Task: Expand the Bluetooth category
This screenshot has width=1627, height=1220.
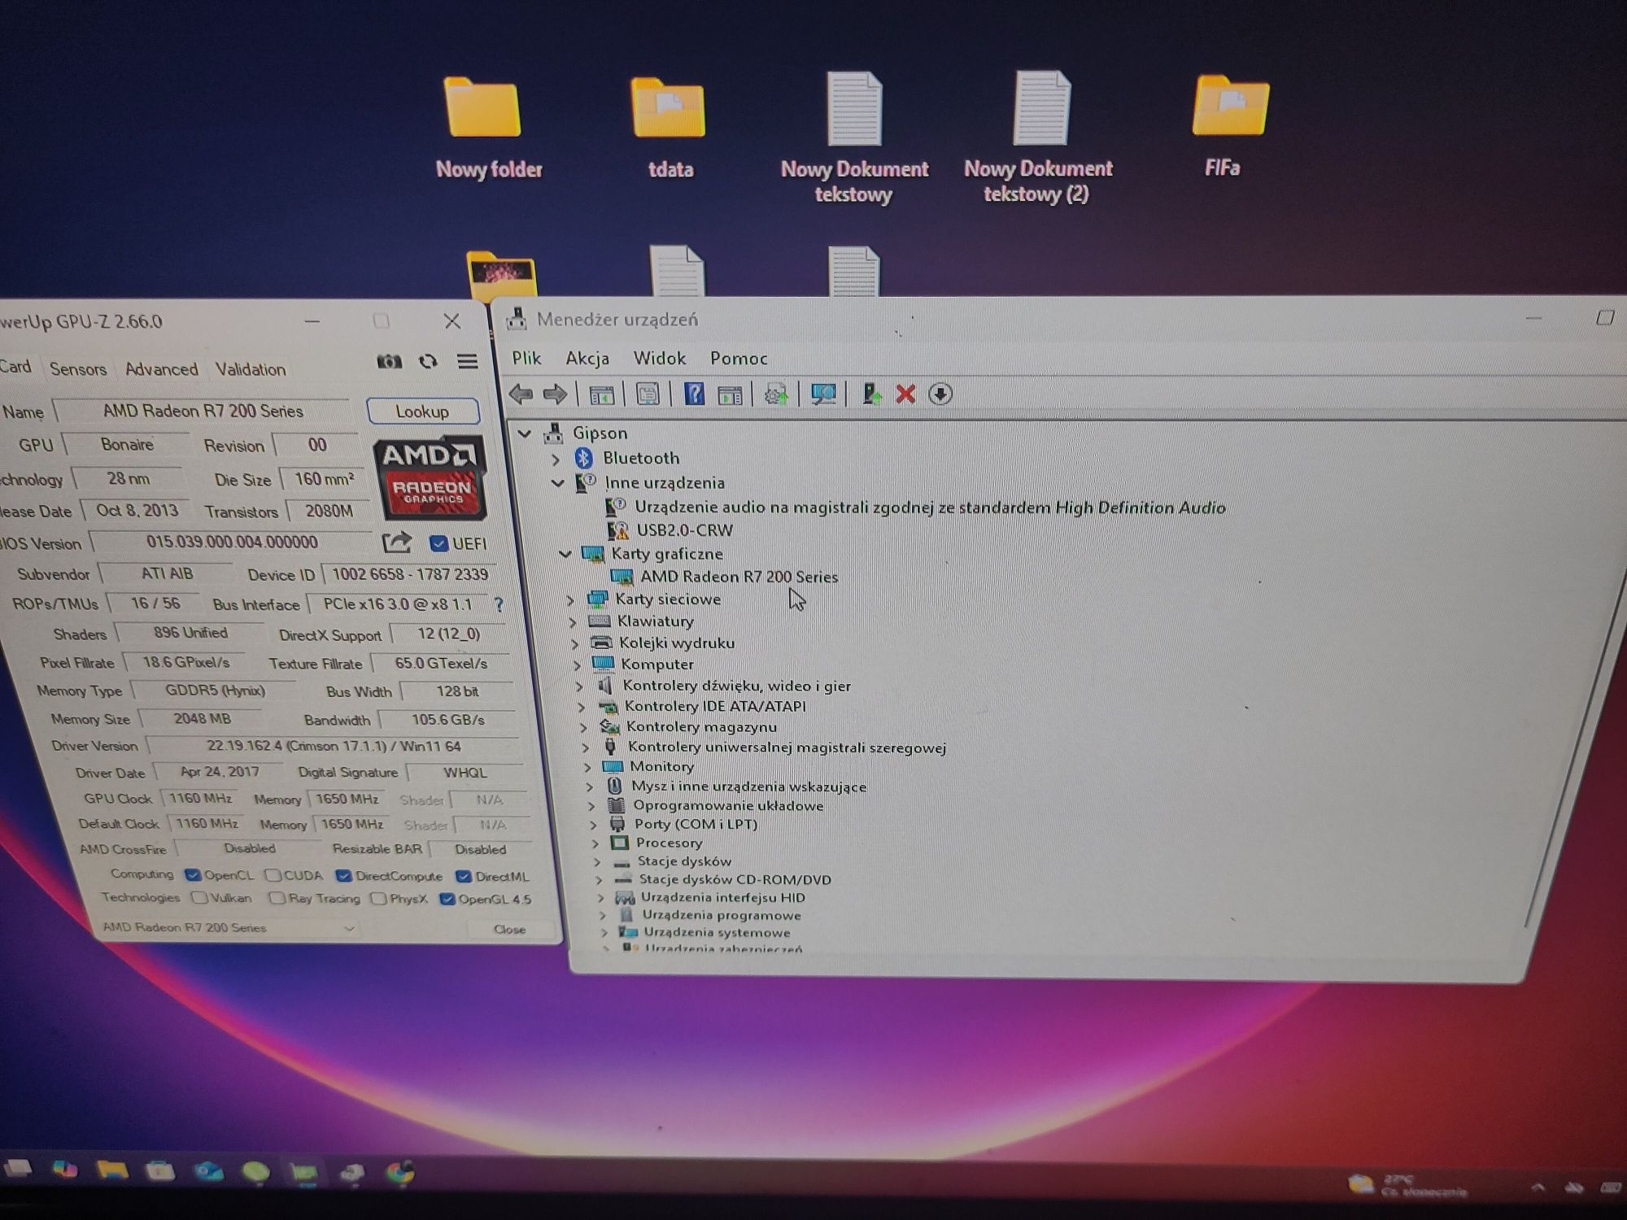Action: coord(556,459)
